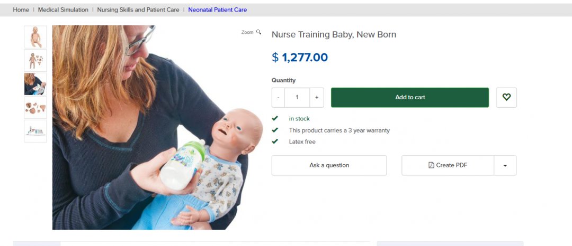Click the Zoom magnifier icon
The image size is (572, 246).
point(258,32)
